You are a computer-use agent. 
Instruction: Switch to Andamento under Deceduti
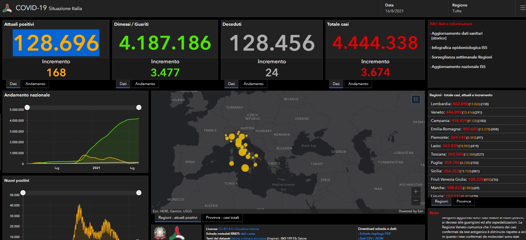(x=253, y=84)
